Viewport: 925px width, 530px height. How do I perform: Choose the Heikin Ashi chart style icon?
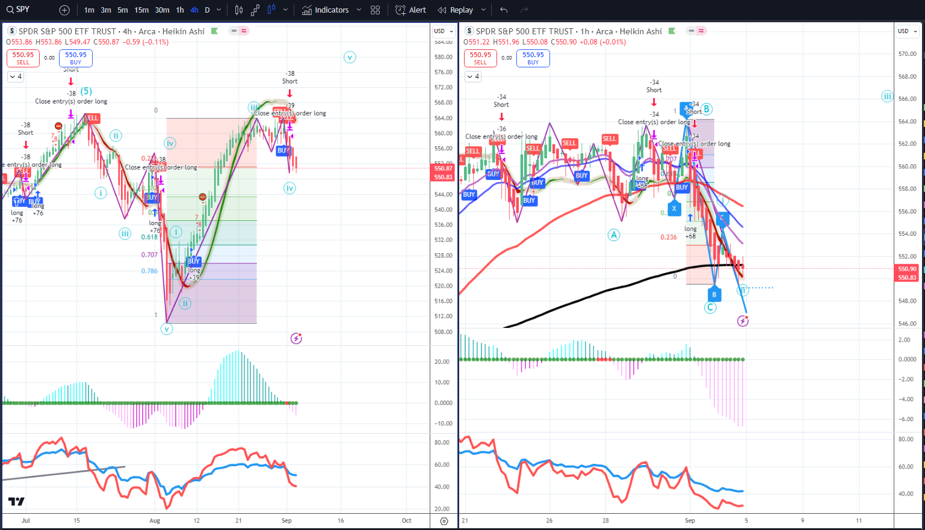pyautogui.click(x=271, y=10)
